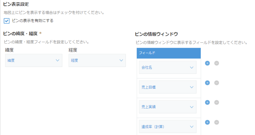Remove the 売上目標 field row
The width and height of the screenshot is (255, 135).
pos(216,83)
